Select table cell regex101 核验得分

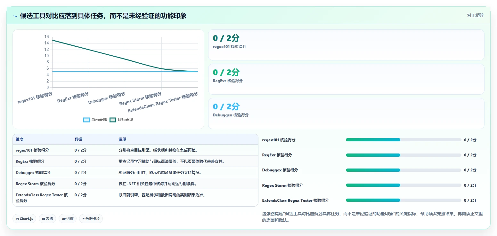pyautogui.click(x=32, y=150)
